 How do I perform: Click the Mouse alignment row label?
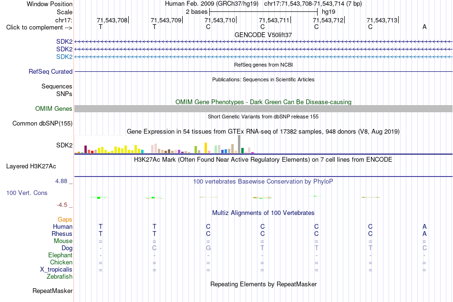click(63, 241)
